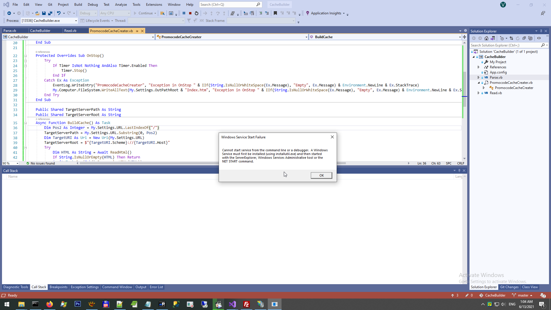Image resolution: width=551 pixels, height=310 pixels.
Task: Open the Debug menu
Action: point(92,5)
